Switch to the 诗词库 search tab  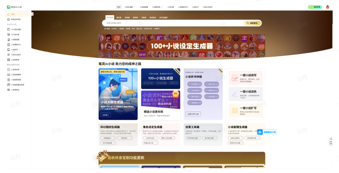tap(127, 18)
